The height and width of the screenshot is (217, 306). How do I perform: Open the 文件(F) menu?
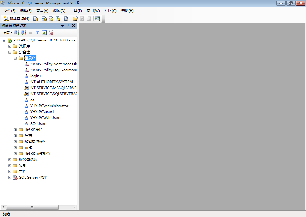(9, 11)
